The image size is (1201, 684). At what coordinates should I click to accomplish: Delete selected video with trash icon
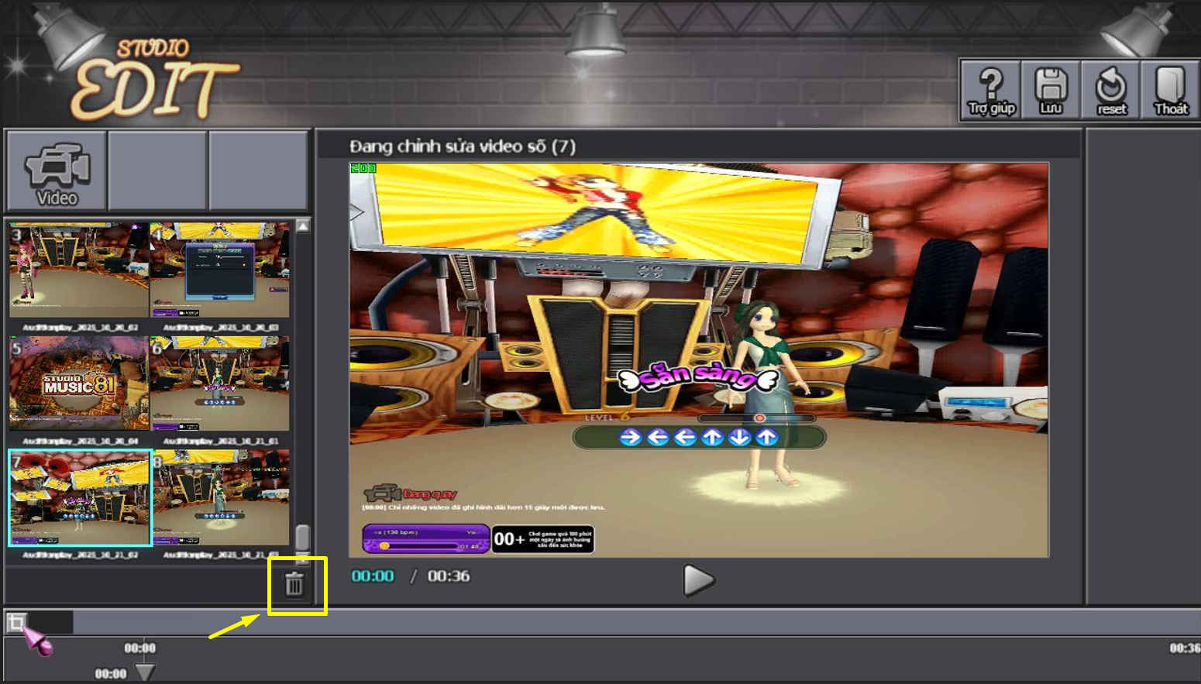tap(294, 585)
